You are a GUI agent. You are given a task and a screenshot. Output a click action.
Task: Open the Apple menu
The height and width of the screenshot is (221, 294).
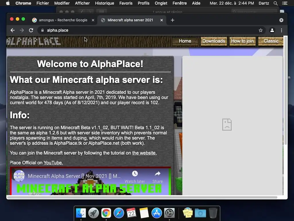pyautogui.click(x=8, y=3)
